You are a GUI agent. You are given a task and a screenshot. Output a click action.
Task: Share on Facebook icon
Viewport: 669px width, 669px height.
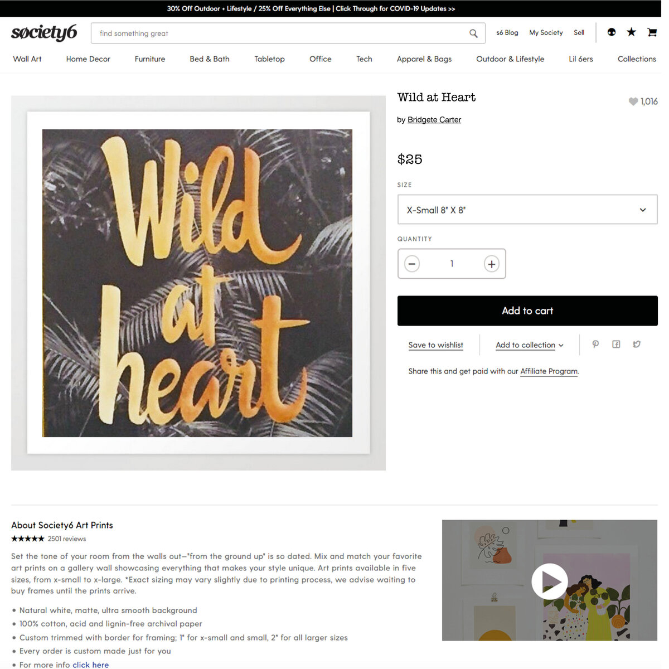coord(616,345)
